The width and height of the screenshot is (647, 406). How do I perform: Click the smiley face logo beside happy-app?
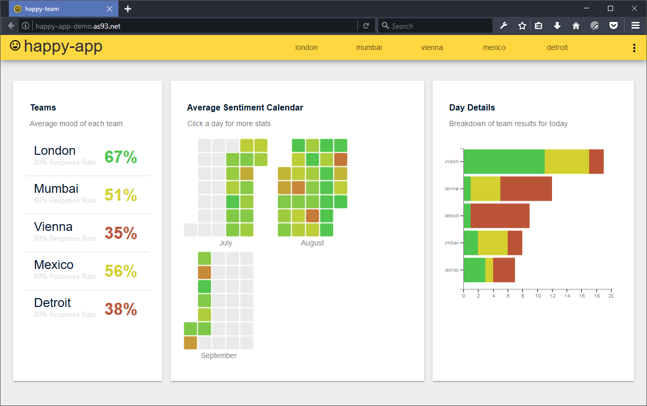point(15,46)
